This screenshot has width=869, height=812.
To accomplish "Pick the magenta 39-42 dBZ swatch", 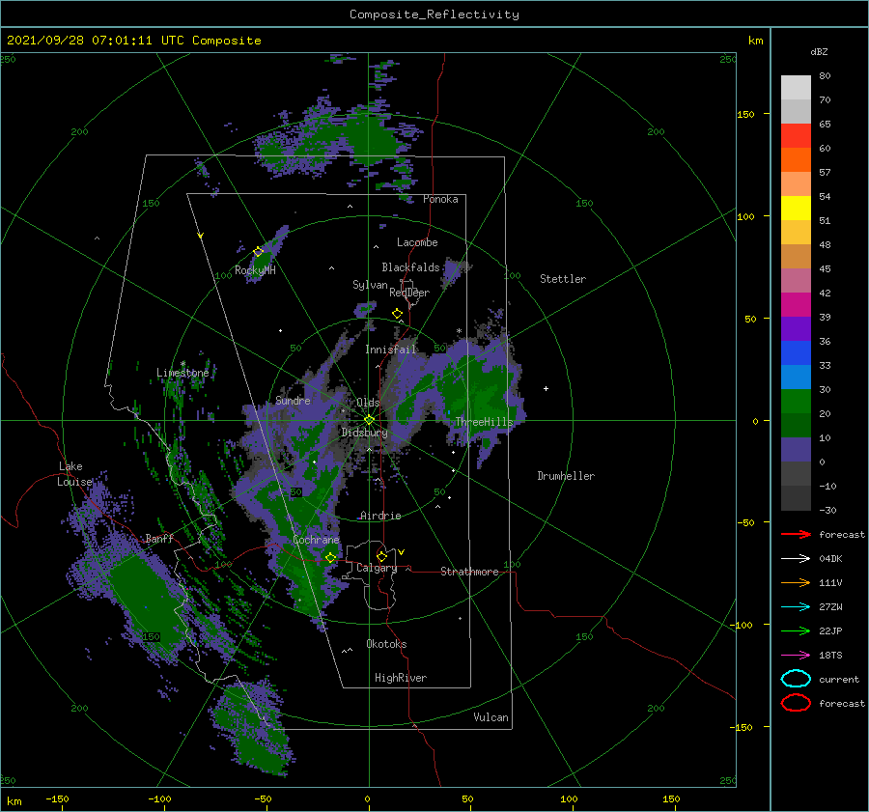I will point(796,305).
